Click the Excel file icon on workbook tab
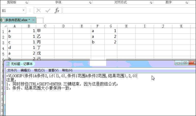 (2, 20)
